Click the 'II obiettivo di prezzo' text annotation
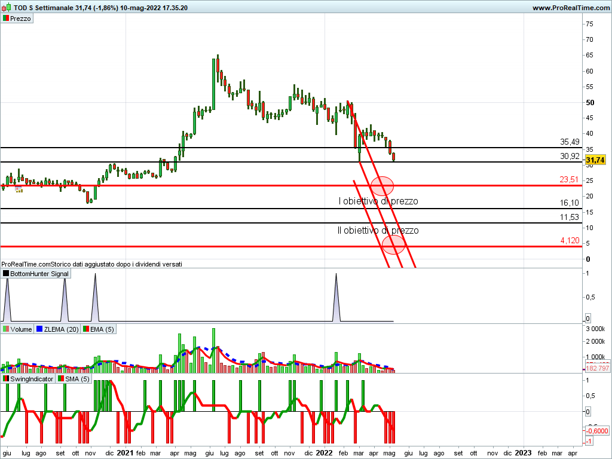This screenshot has width=612, height=459. (378, 230)
